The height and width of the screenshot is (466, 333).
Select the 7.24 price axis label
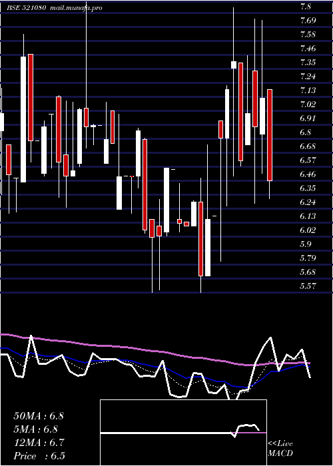click(x=308, y=77)
